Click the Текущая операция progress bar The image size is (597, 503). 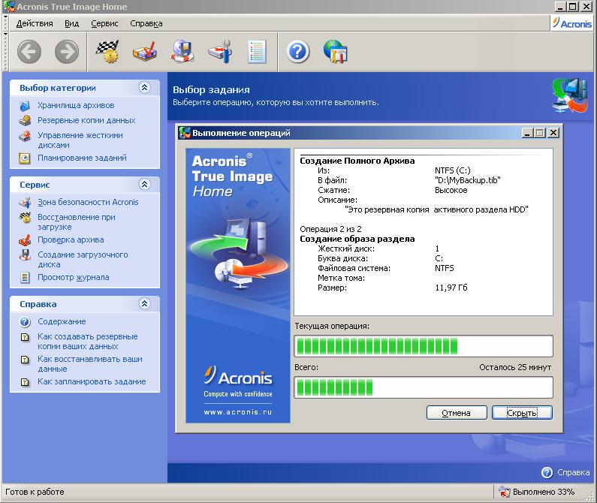point(424,346)
